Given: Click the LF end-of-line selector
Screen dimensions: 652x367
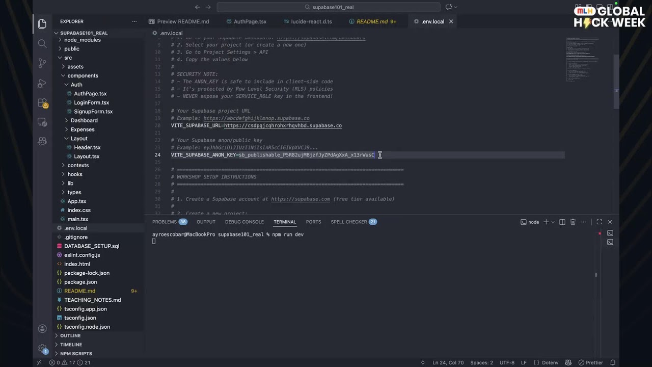Looking at the screenshot, I should [524, 362].
